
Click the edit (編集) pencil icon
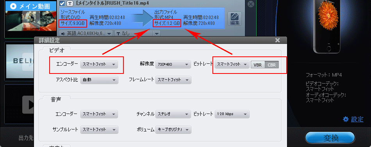[x=235, y=17]
